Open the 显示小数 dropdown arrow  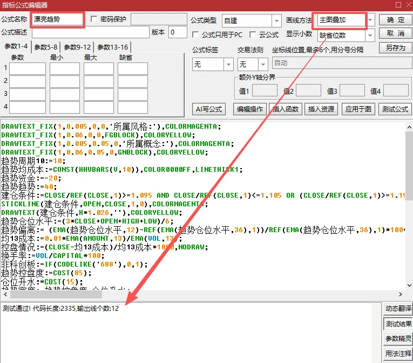370,35
